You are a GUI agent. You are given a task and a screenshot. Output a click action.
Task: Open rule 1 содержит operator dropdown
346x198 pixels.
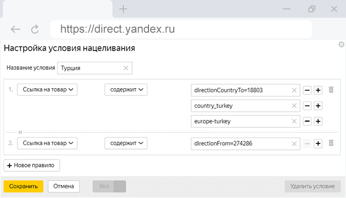[x=126, y=90]
